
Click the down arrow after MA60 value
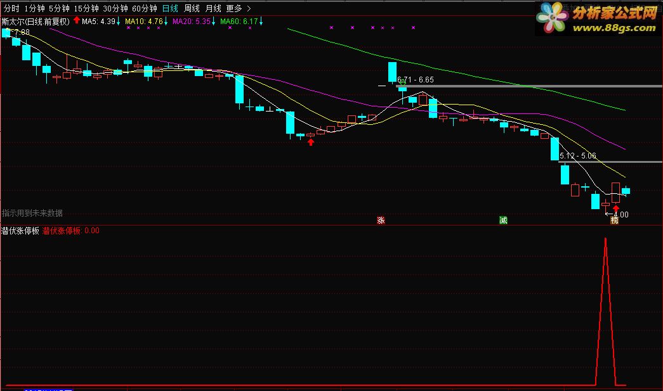[261, 22]
